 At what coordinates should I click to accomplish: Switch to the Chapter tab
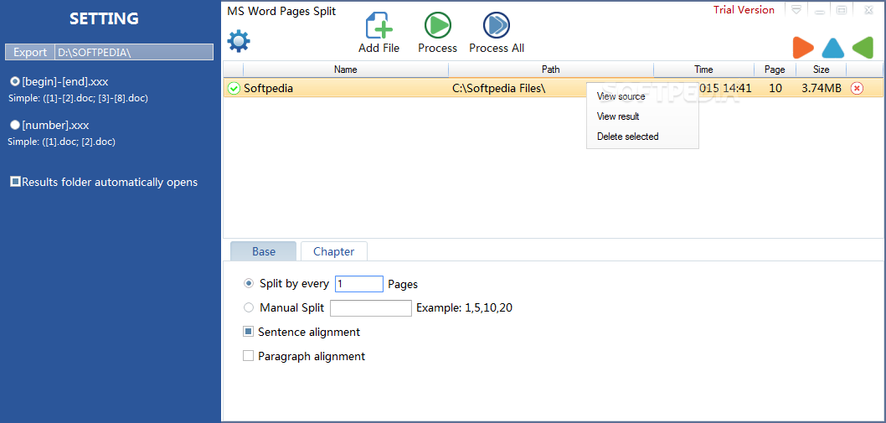click(333, 251)
